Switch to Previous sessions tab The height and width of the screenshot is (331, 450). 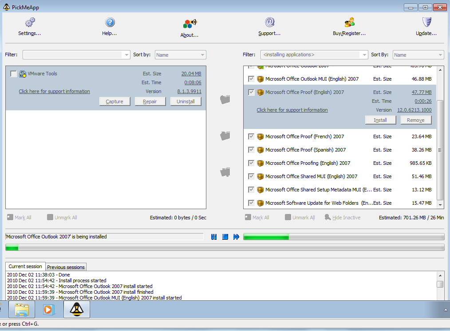click(66, 267)
